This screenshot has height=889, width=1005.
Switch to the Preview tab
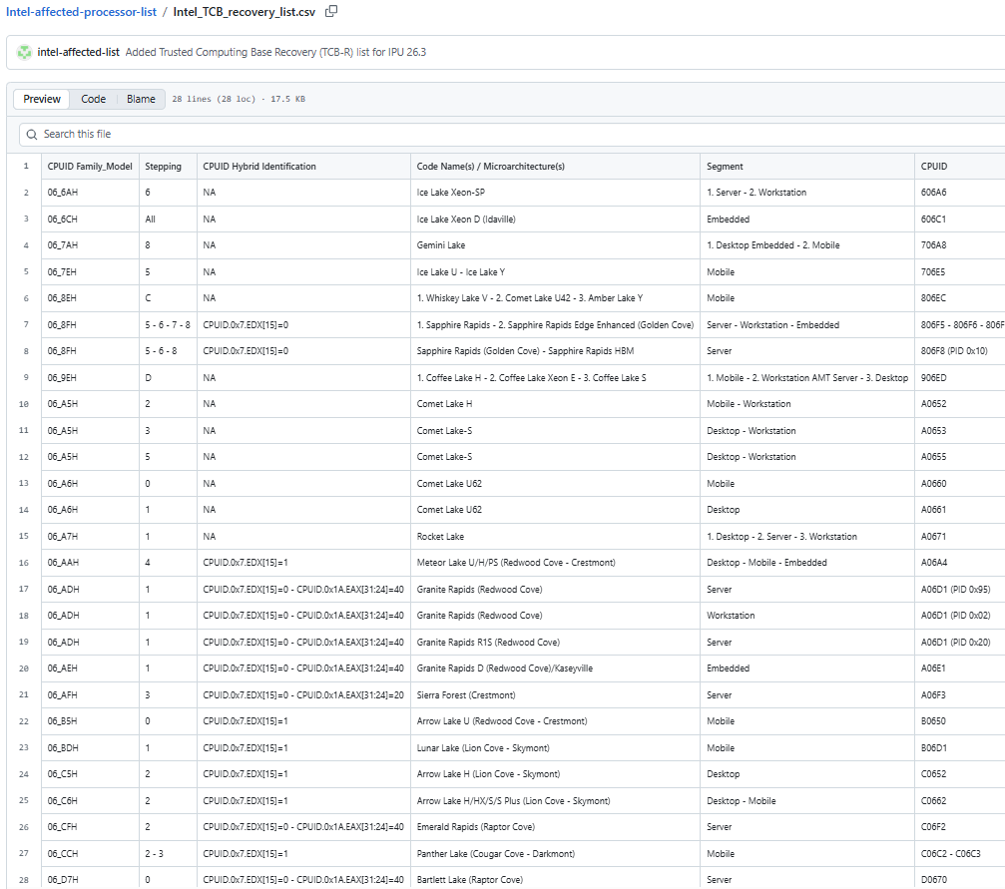click(x=42, y=99)
